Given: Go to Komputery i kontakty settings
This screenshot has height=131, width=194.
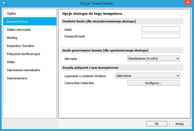Looking at the screenshot, I should (x=30, y=46).
